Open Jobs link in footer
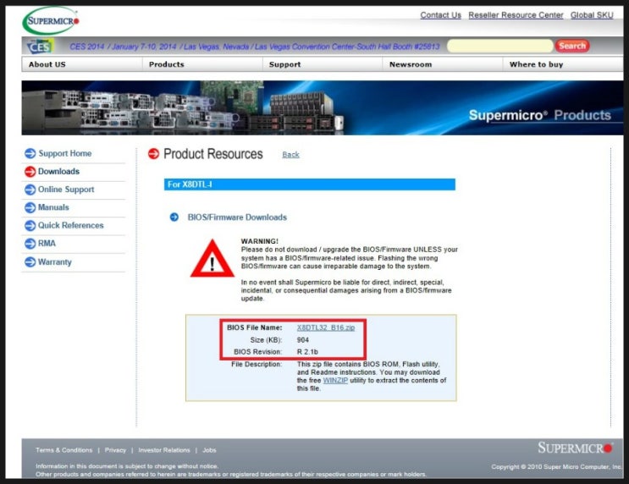 click(209, 450)
